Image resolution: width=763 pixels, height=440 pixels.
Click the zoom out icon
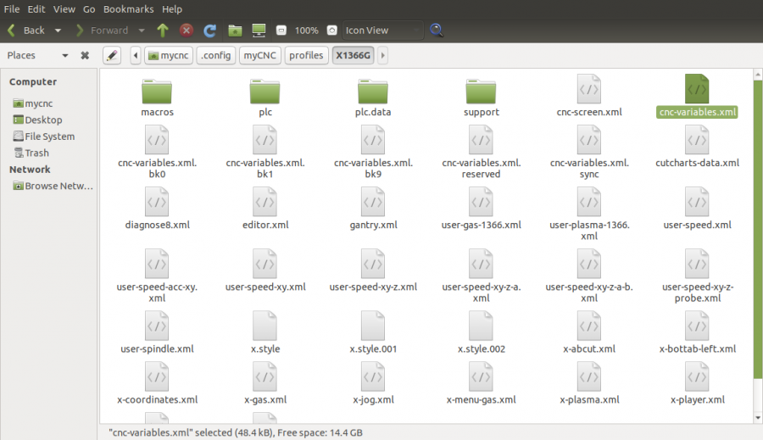[281, 31]
